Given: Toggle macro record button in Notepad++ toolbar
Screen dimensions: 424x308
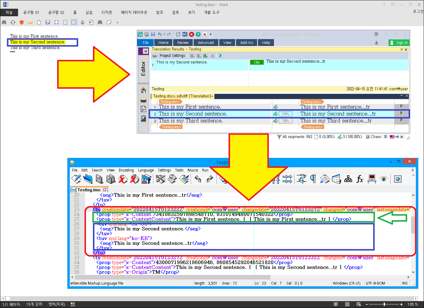Looking at the screenshot, I should coord(398,179).
